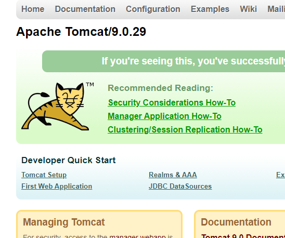The height and width of the screenshot is (238, 285).
Task: Click the green congratulations banner text
Action: tap(193, 61)
